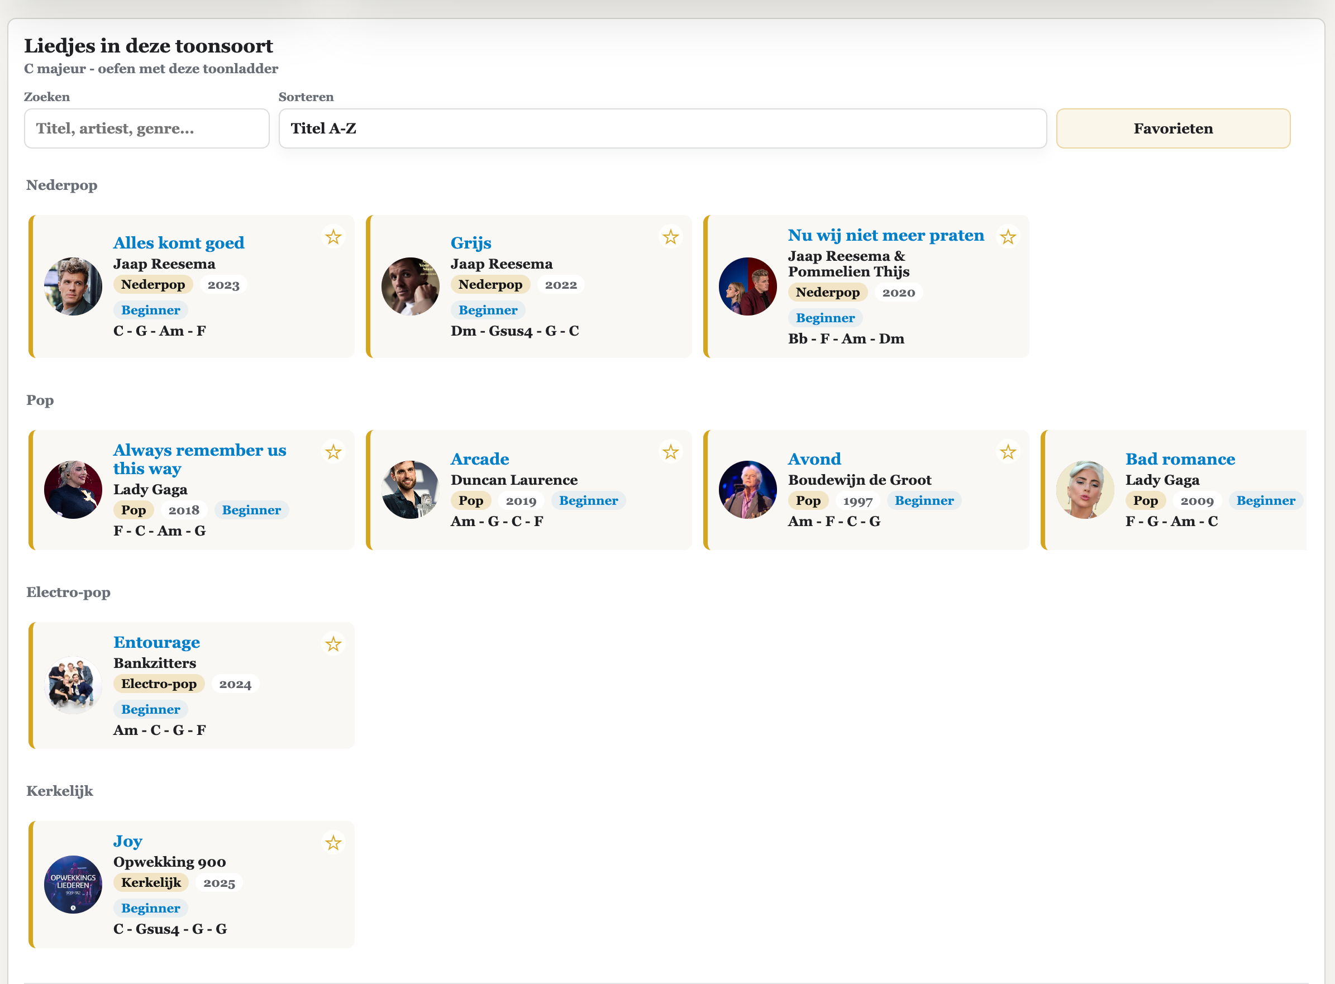Toggle the favorite star on Arcade
The image size is (1335, 984).
pyautogui.click(x=670, y=452)
